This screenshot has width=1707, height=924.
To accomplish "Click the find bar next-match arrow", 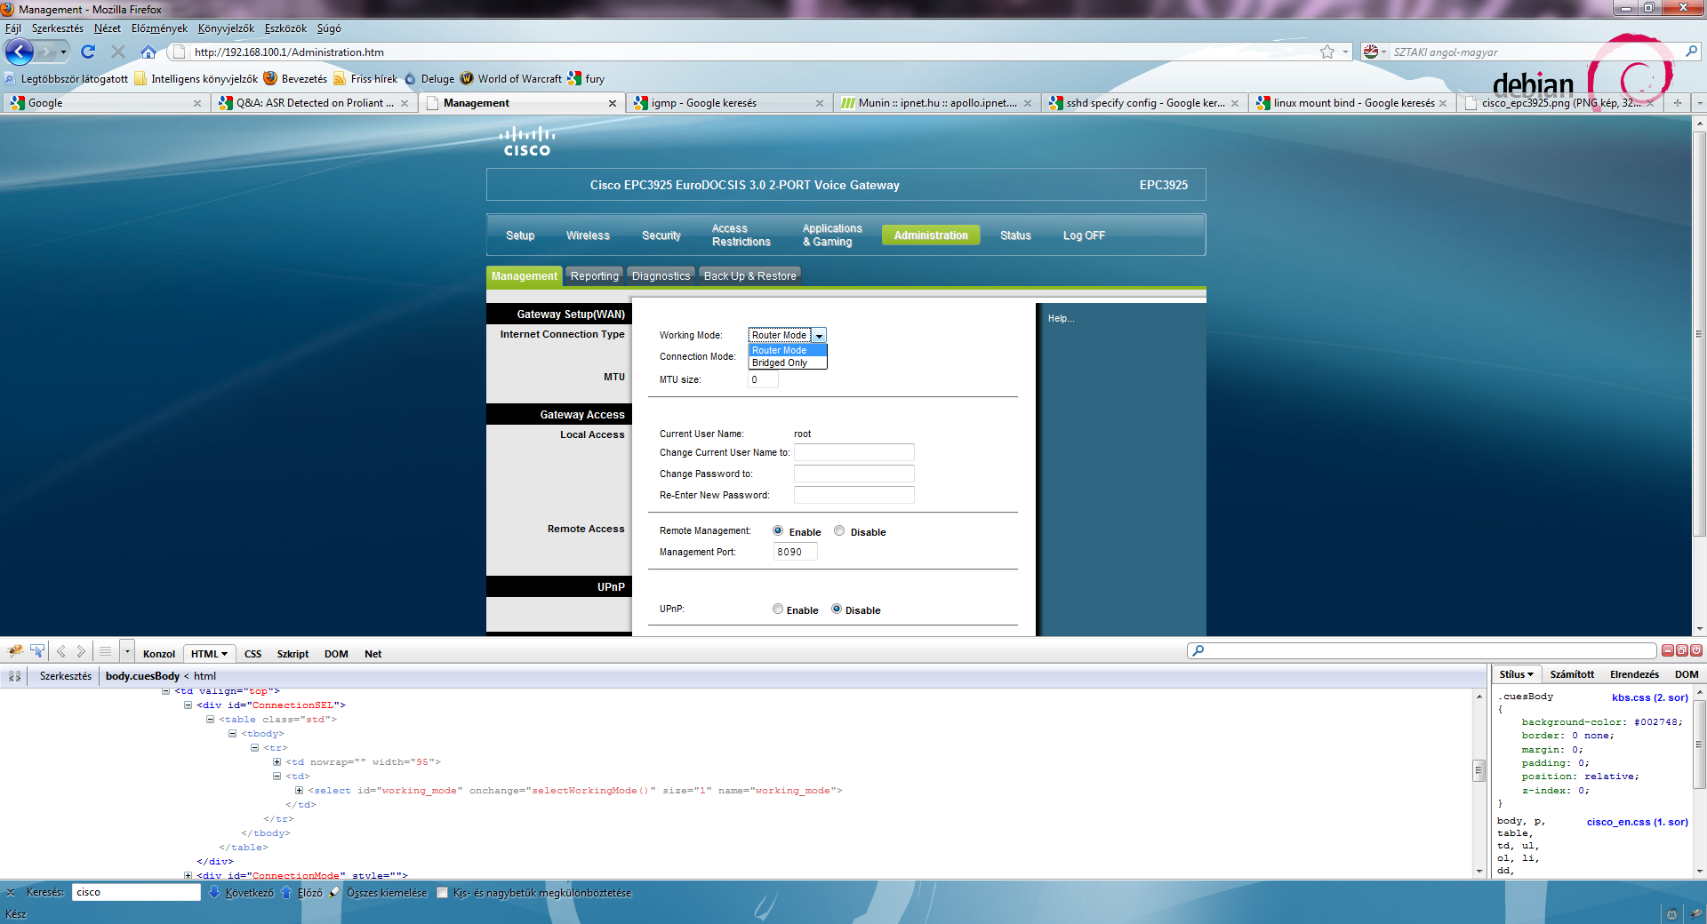I will point(214,892).
